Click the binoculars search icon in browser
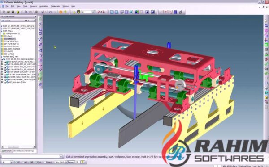Screen dimensions: 269x167 [x=26, y=21]
